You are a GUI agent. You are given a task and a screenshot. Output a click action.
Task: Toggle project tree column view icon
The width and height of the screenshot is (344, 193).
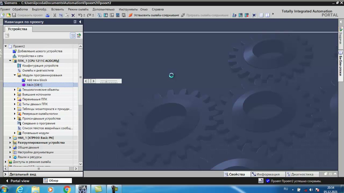coord(73,35)
